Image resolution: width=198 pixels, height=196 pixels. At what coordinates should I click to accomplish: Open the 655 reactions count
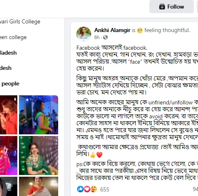pyautogui.click(x=105, y=189)
